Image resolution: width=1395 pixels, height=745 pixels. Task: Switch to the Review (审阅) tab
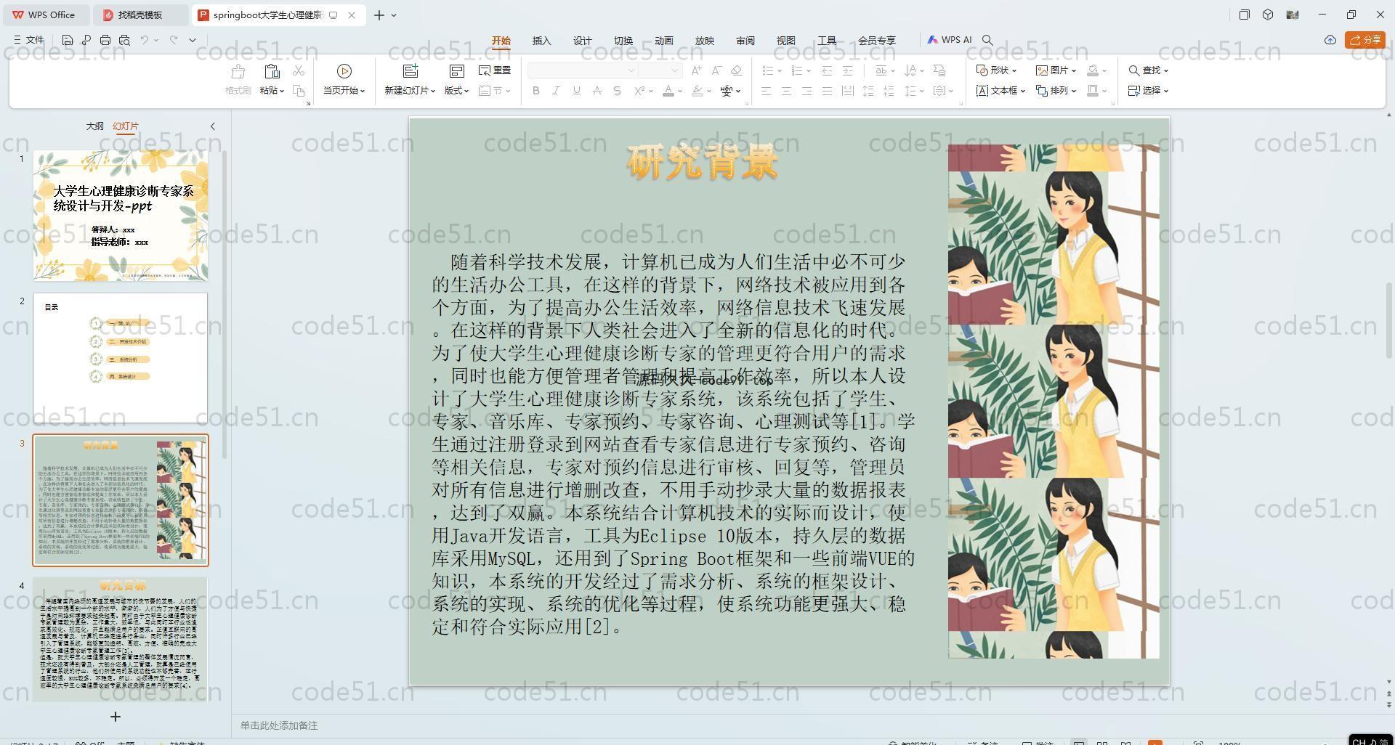pos(745,41)
